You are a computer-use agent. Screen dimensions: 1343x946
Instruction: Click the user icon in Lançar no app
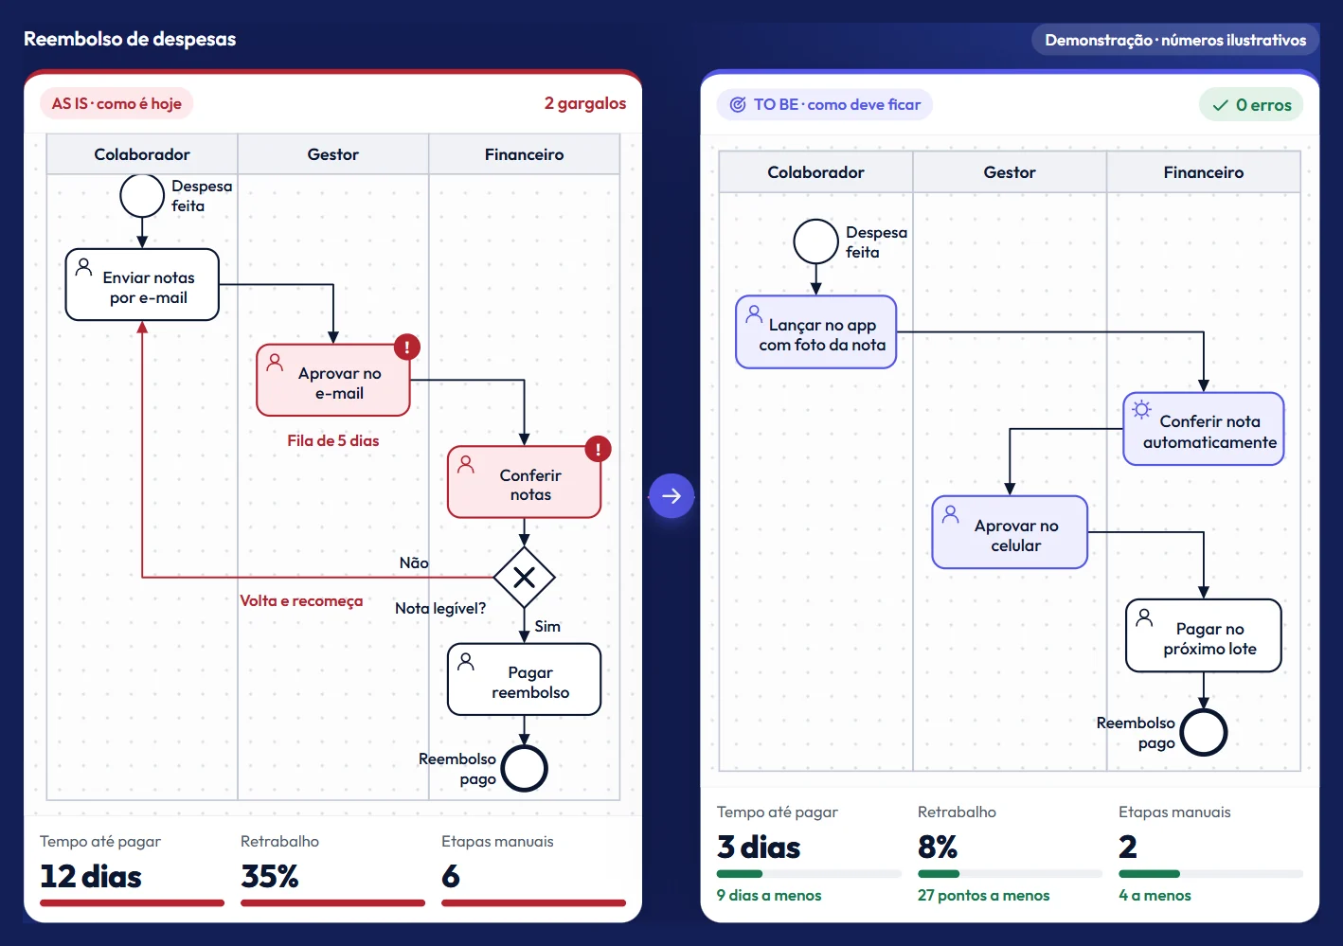(x=754, y=313)
